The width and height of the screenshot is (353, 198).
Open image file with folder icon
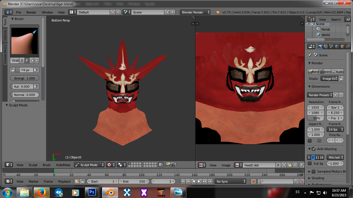(290, 165)
